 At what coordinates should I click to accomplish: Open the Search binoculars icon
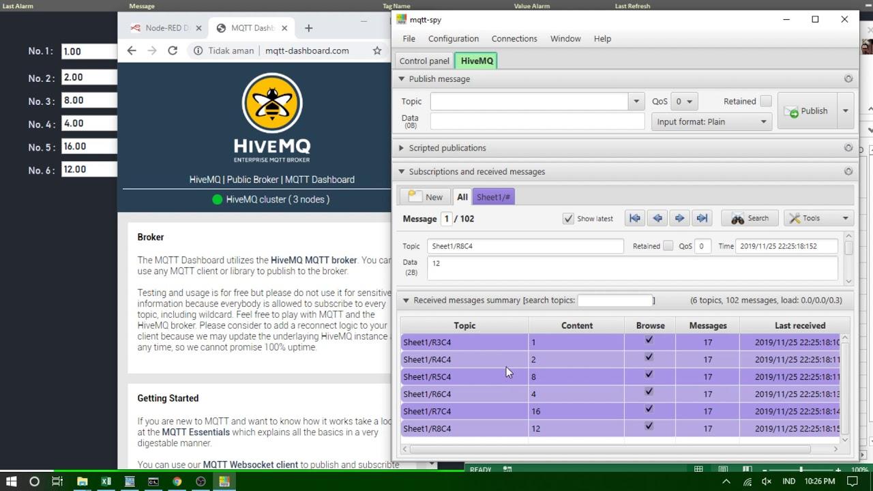coord(749,218)
